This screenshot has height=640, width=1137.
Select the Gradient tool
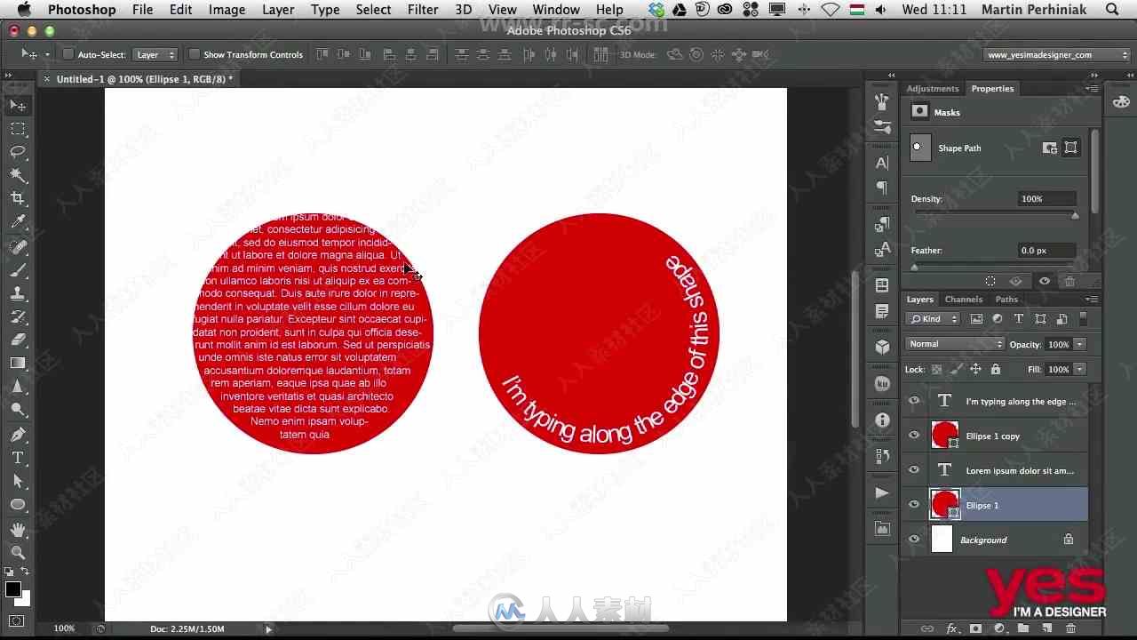[x=18, y=363]
